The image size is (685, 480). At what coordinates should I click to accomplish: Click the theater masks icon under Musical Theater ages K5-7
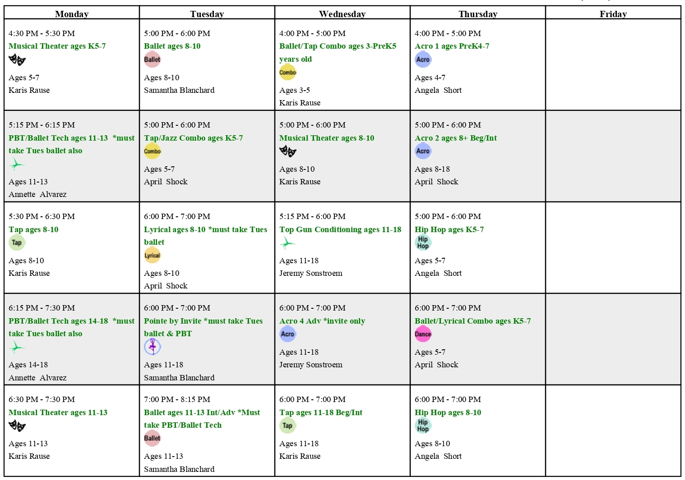tap(17, 59)
